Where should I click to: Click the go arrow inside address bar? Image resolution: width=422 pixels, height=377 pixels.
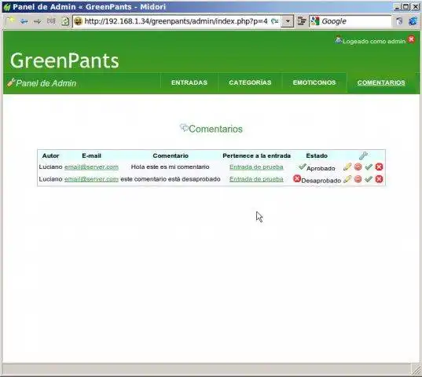[274, 21]
